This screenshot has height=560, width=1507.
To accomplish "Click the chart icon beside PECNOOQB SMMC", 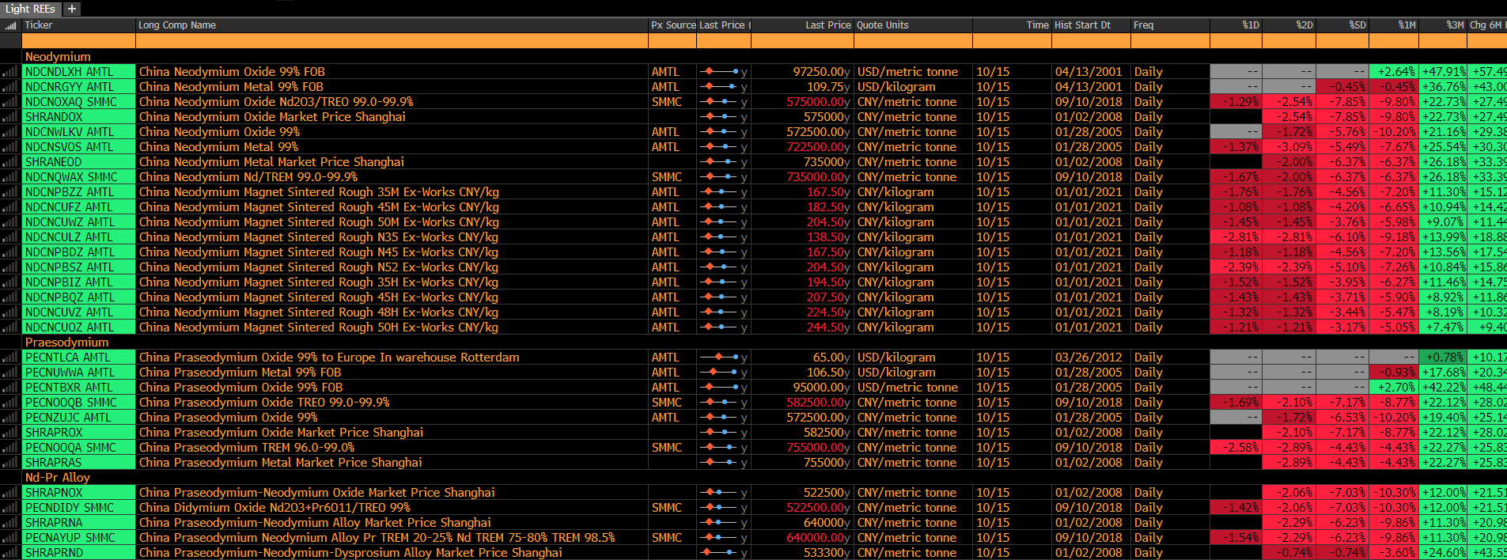I will click(10, 403).
